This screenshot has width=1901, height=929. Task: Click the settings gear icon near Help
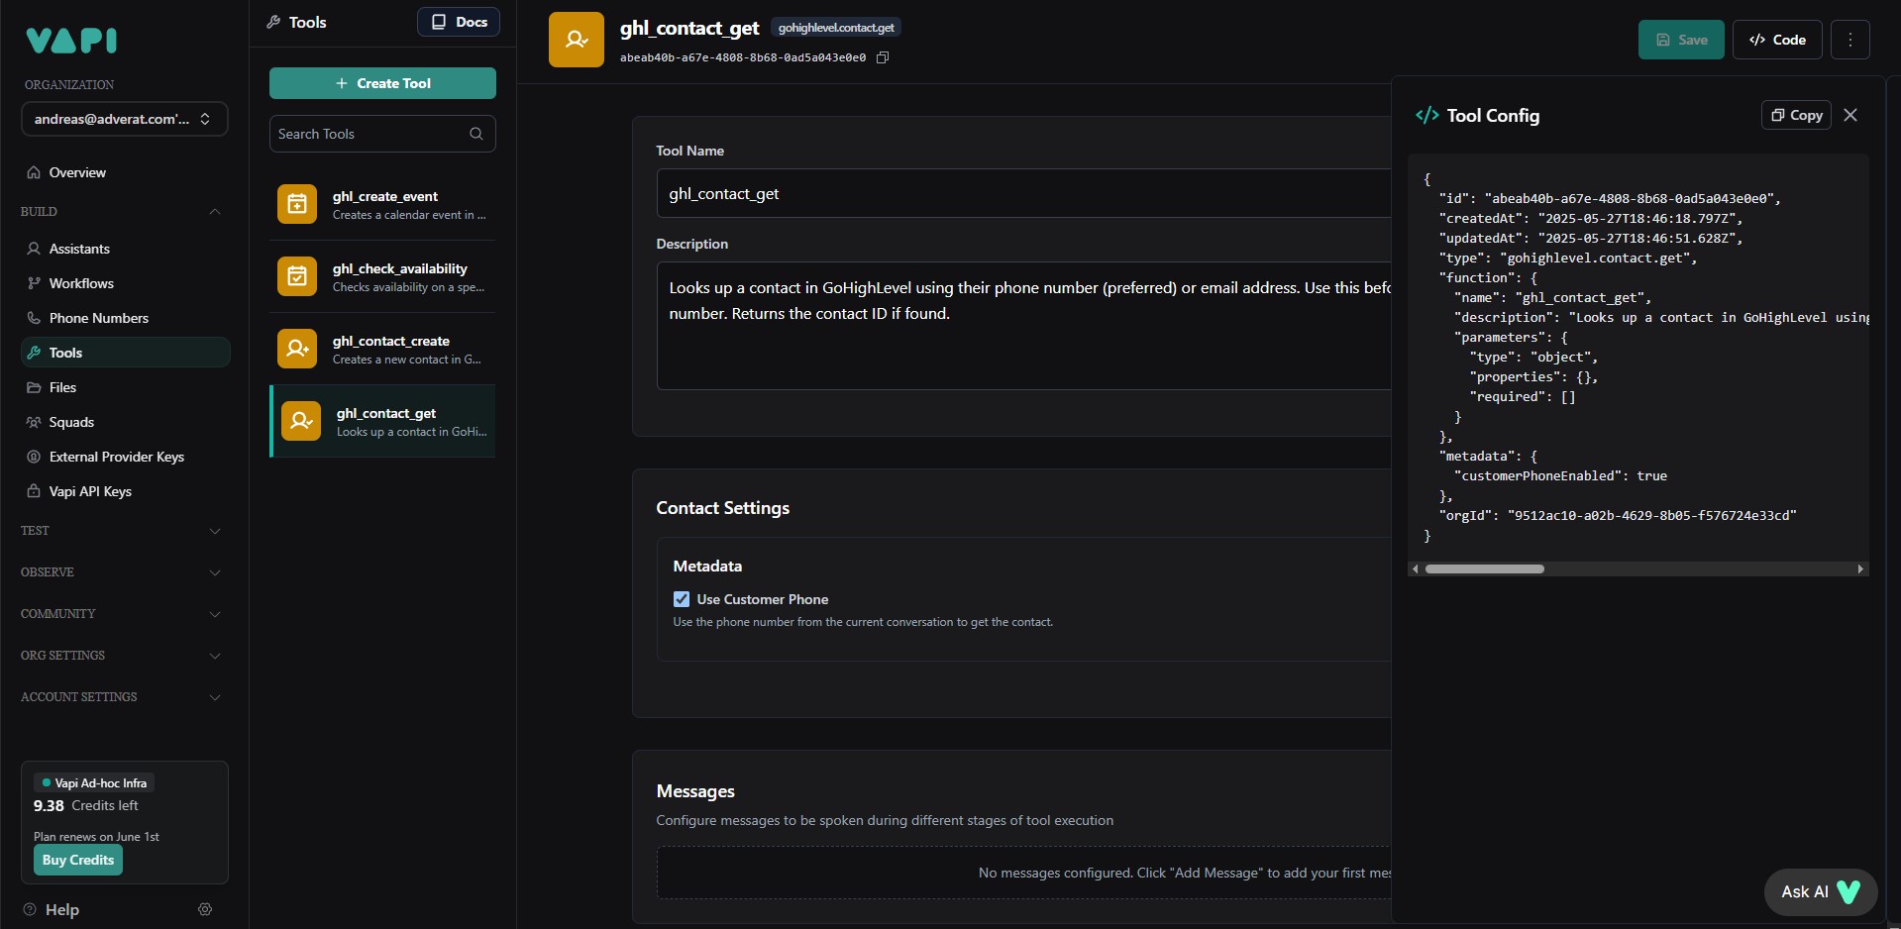click(205, 909)
